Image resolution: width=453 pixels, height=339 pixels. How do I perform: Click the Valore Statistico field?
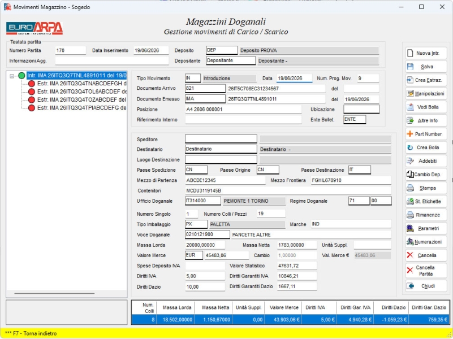pos(297,266)
